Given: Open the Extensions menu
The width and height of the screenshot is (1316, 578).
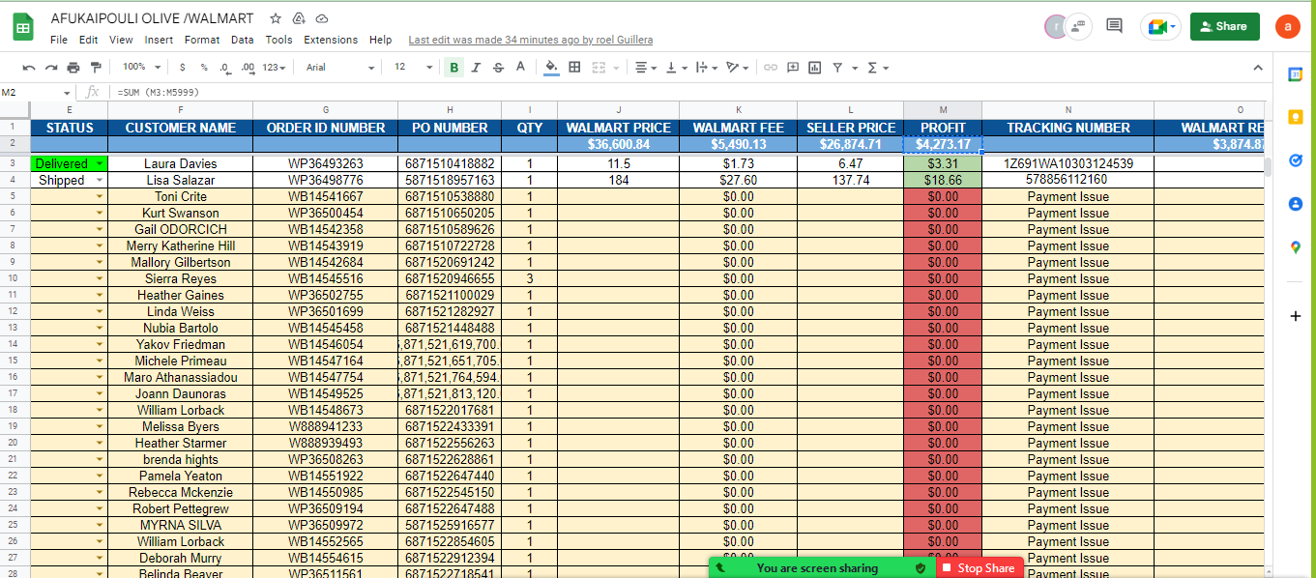Looking at the screenshot, I should pyautogui.click(x=331, y=40).
